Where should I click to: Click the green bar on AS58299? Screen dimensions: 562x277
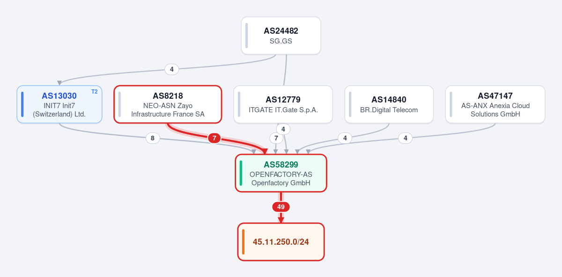click(241, 173)
